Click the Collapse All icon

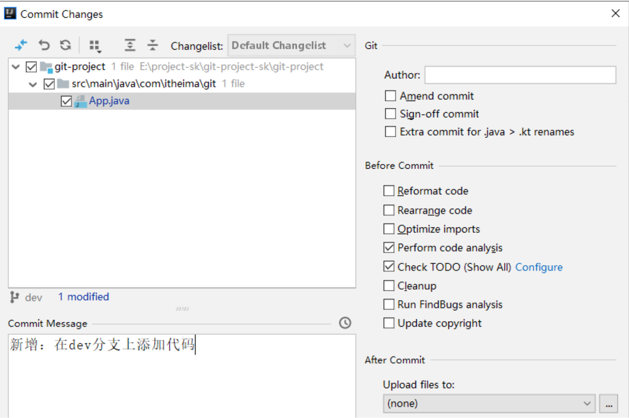[x=153, y=45]
